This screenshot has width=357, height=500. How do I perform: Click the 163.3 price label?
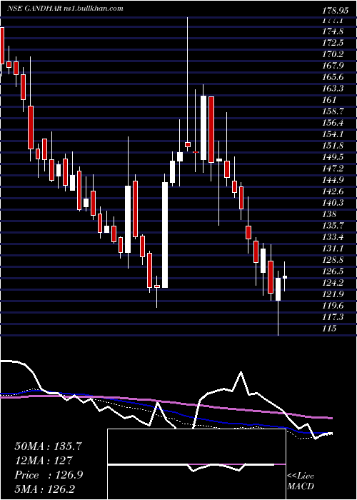pos(333,89)
